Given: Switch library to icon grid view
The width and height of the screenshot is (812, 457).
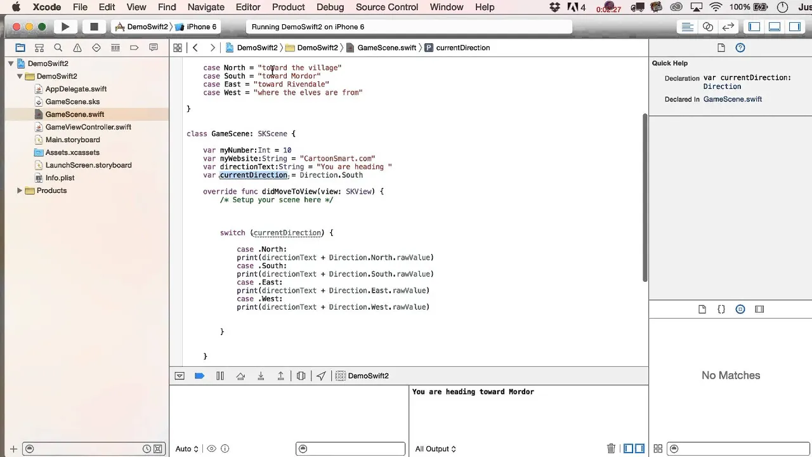Looking at the screenshot, I should [658, 449].
